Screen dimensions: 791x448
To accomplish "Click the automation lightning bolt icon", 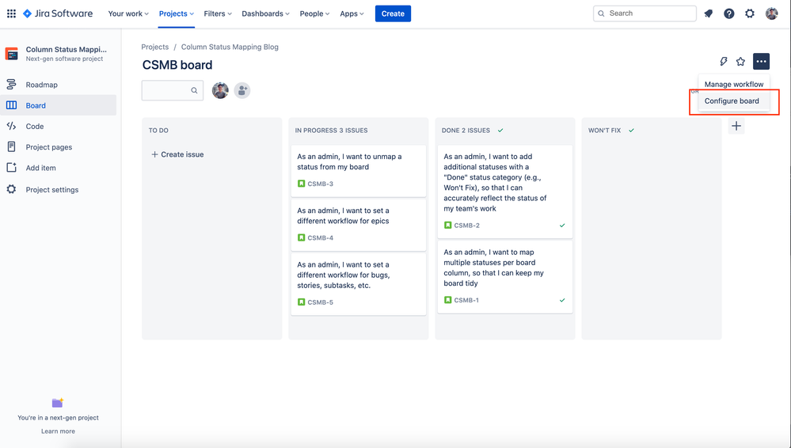I will pos(724,62).
